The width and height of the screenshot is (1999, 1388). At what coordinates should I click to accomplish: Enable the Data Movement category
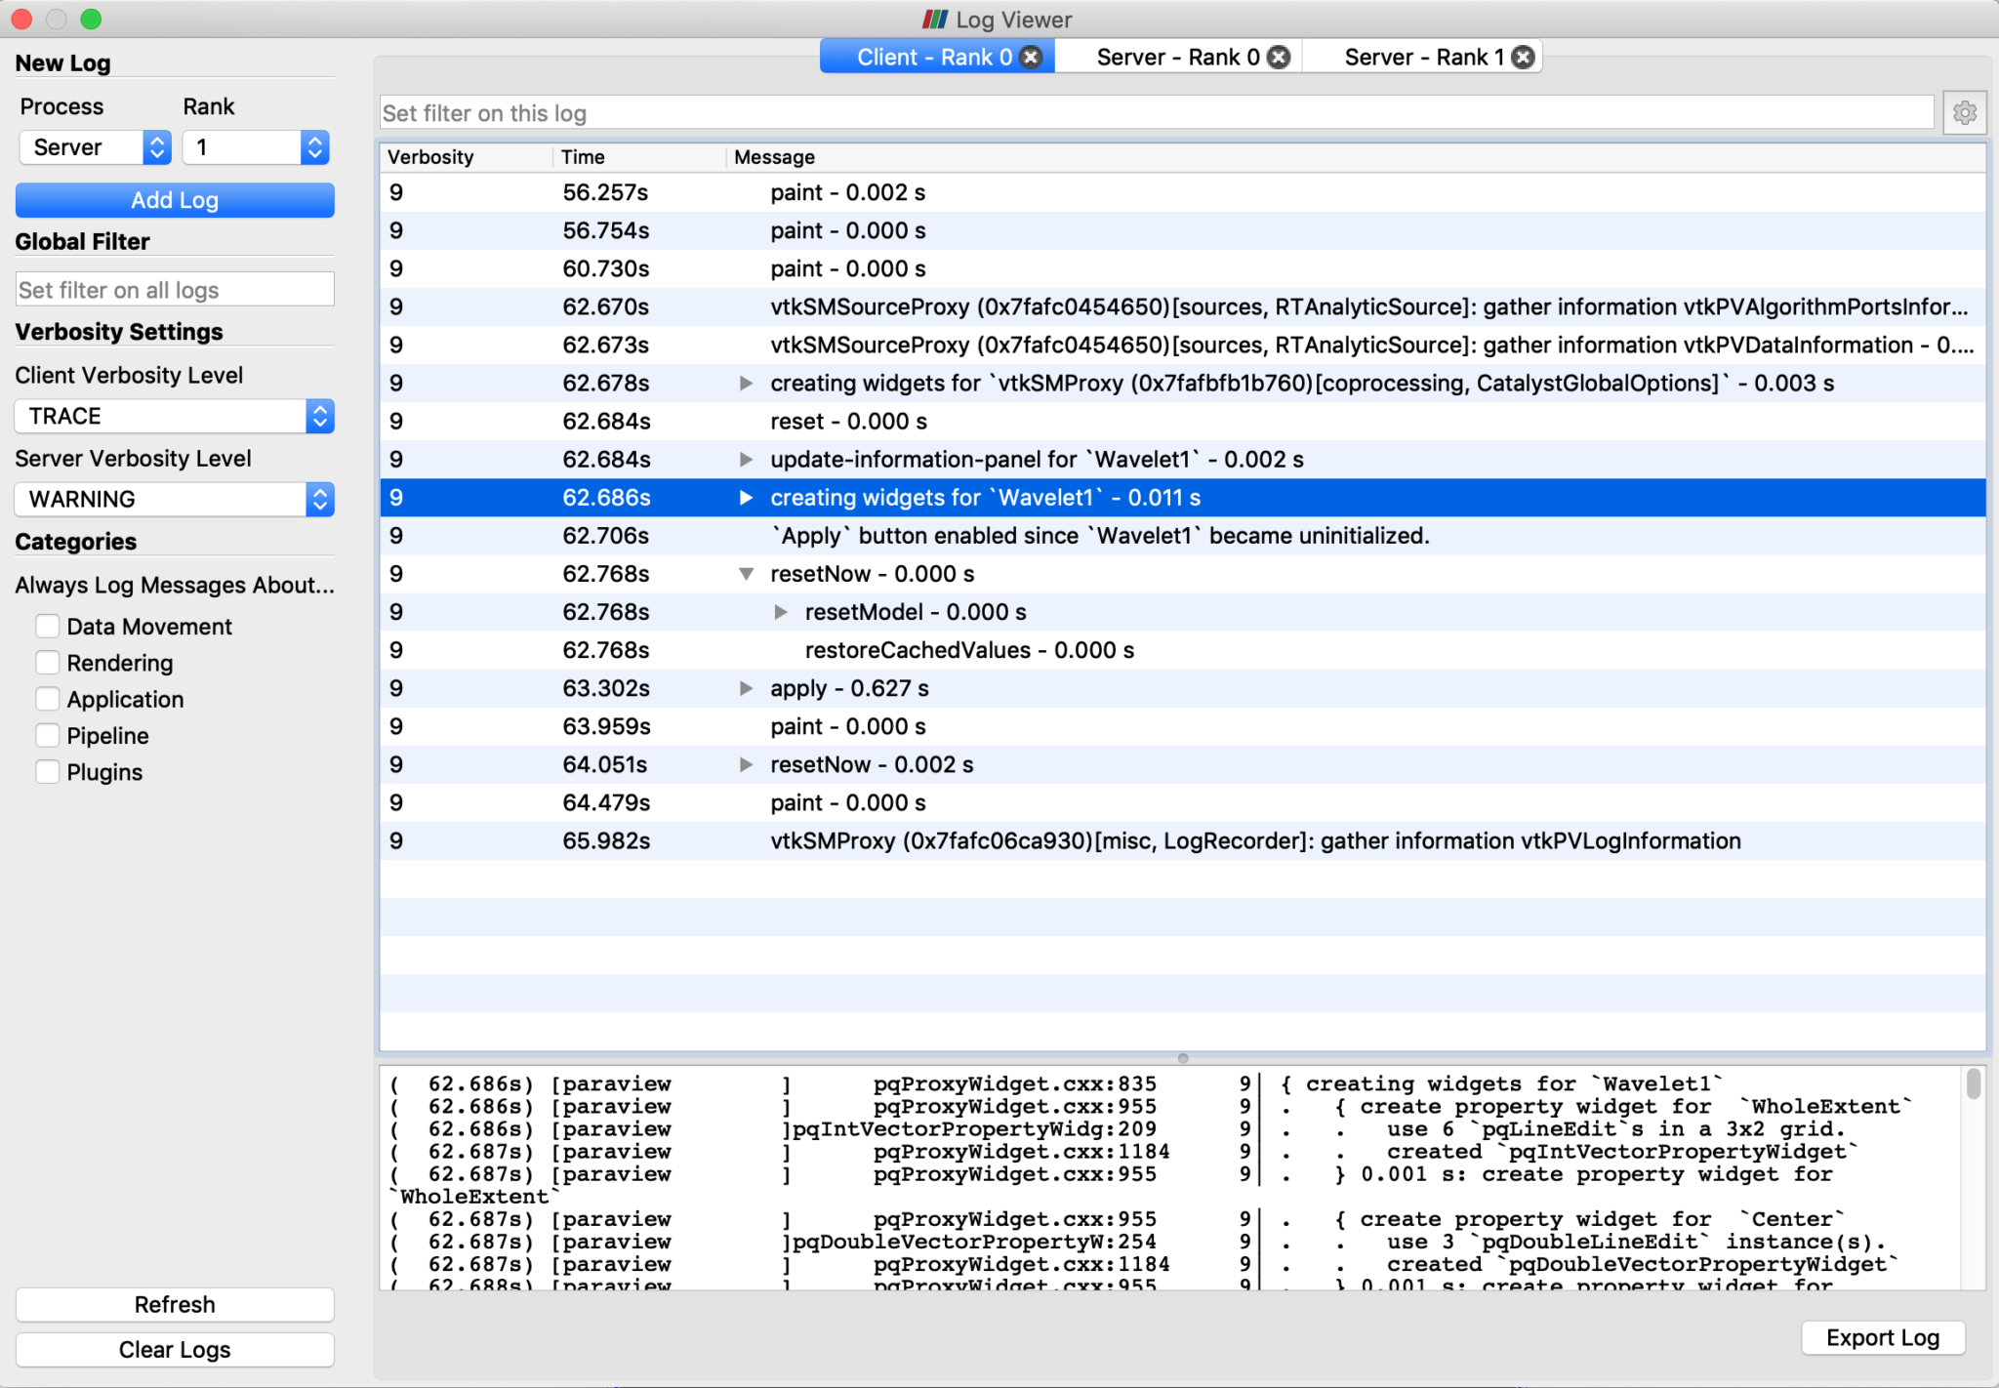tap(46, 626)
